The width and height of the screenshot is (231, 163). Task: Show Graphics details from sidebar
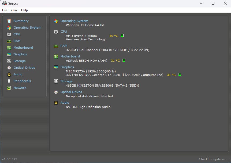click(20, 54)
